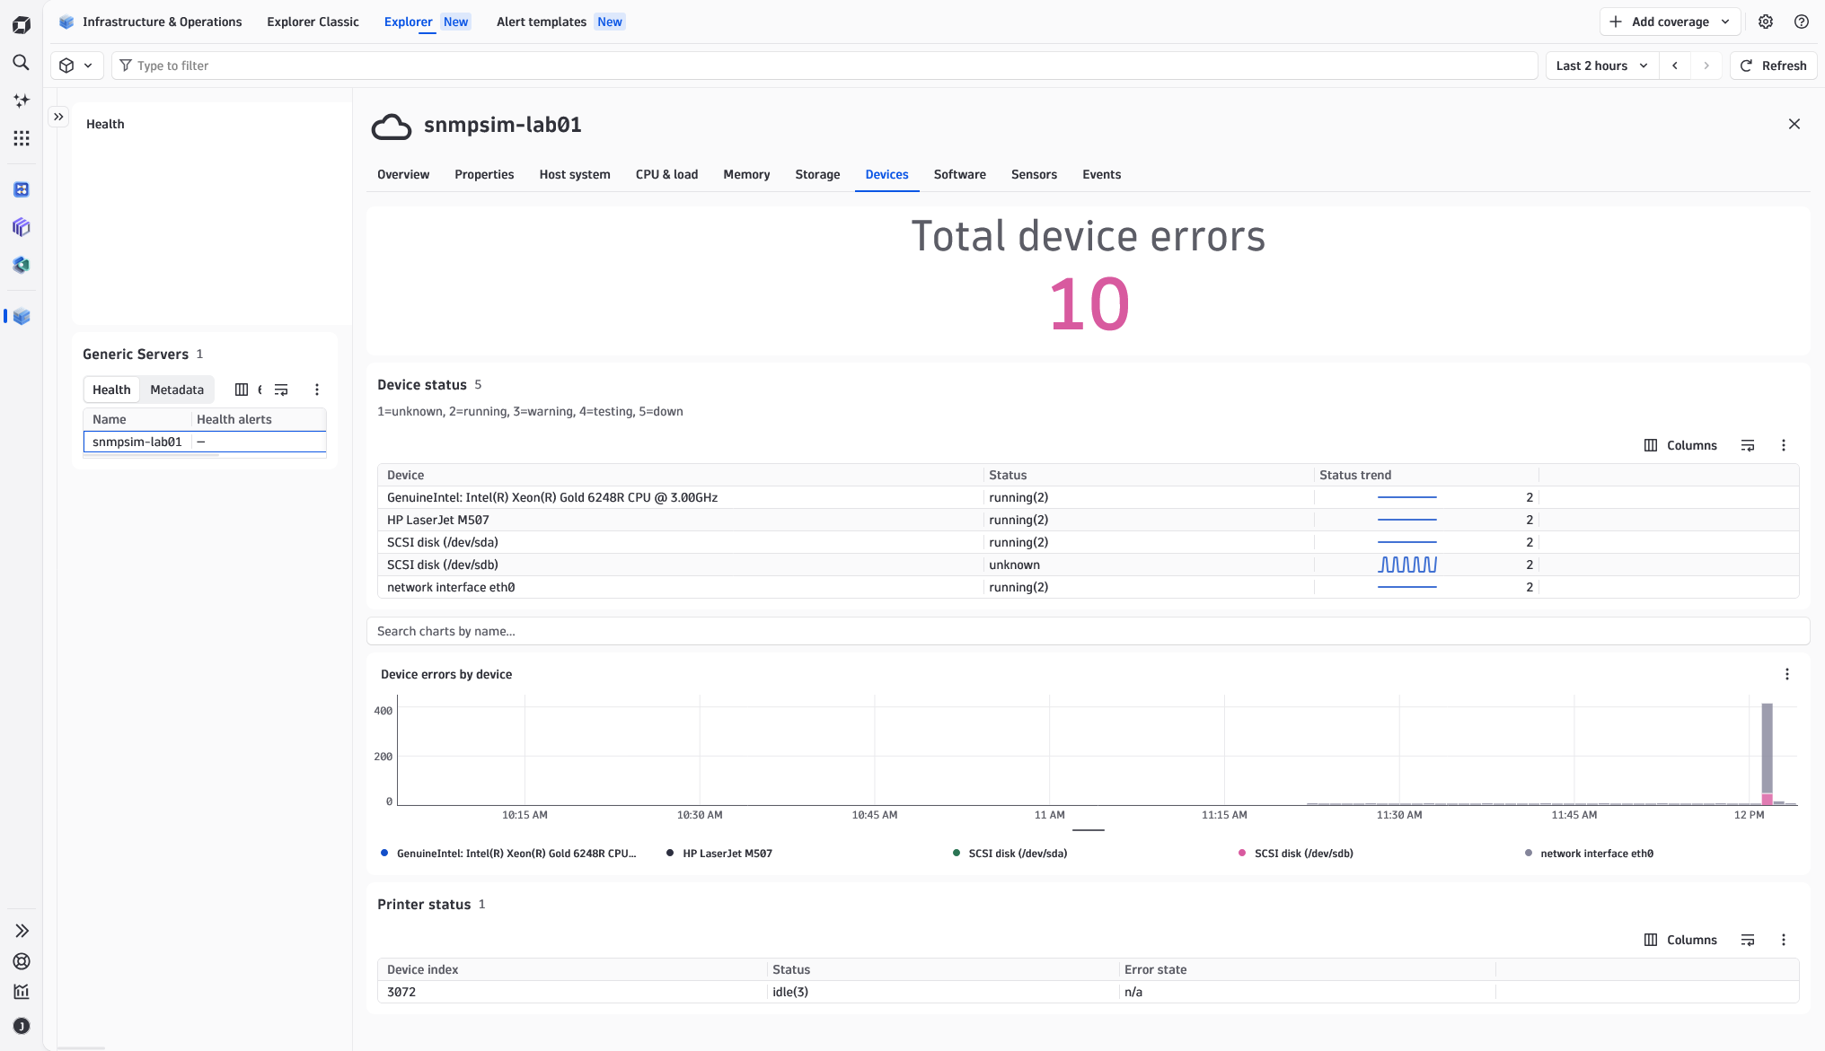Screen dimensions: 1825x1051
Task: Click the SCSI disk (/dev/sdb) status trend sparkline
Action: click(1407, 565)
